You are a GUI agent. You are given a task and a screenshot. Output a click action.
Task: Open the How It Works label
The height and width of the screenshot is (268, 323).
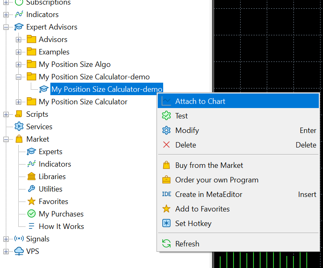tap(61, 226)
